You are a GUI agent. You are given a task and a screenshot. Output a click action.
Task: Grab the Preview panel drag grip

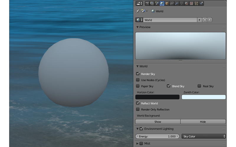coord(224,27)
